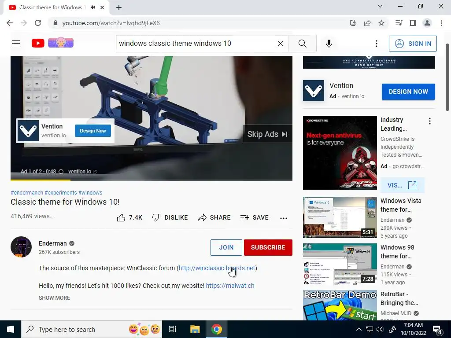Viewport: 451px width, 338px height.
Task: Open a new browser tab
Action: (x=119, y=7)
